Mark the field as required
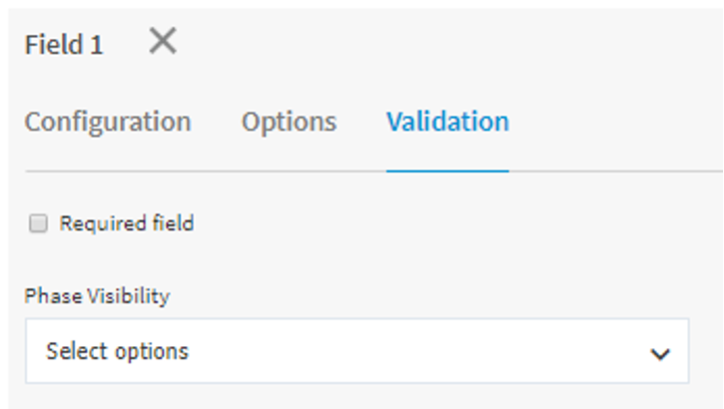This screenshot has width=724, height=409. tap(38, 224)
